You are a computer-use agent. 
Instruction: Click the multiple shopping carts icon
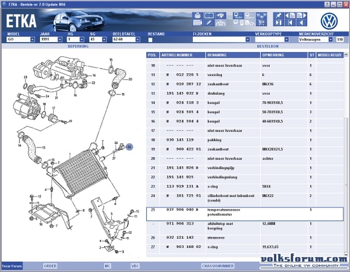coord(261,15)
